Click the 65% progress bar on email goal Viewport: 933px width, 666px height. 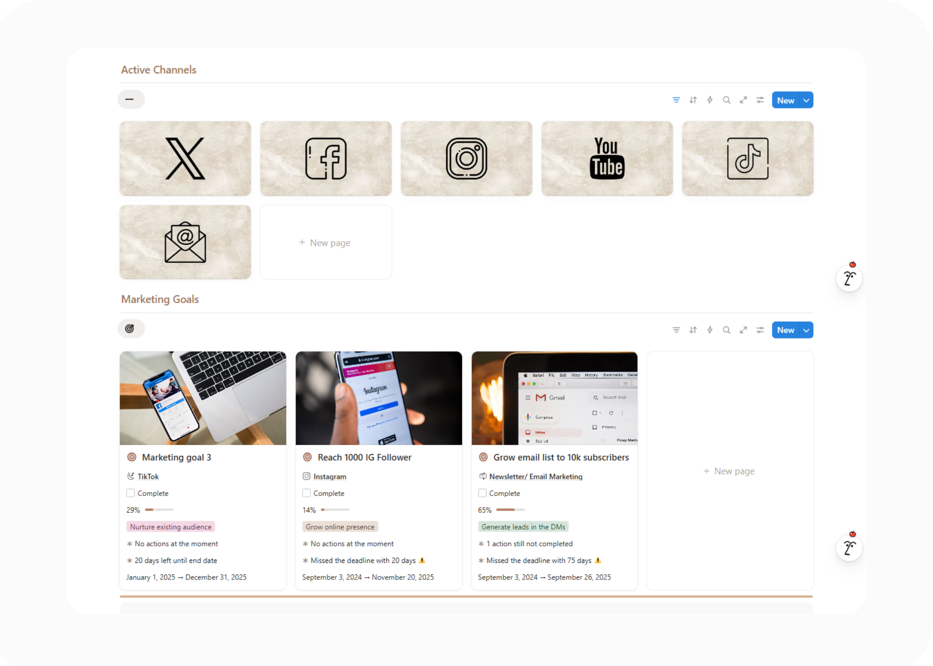[x=510, y=510]
